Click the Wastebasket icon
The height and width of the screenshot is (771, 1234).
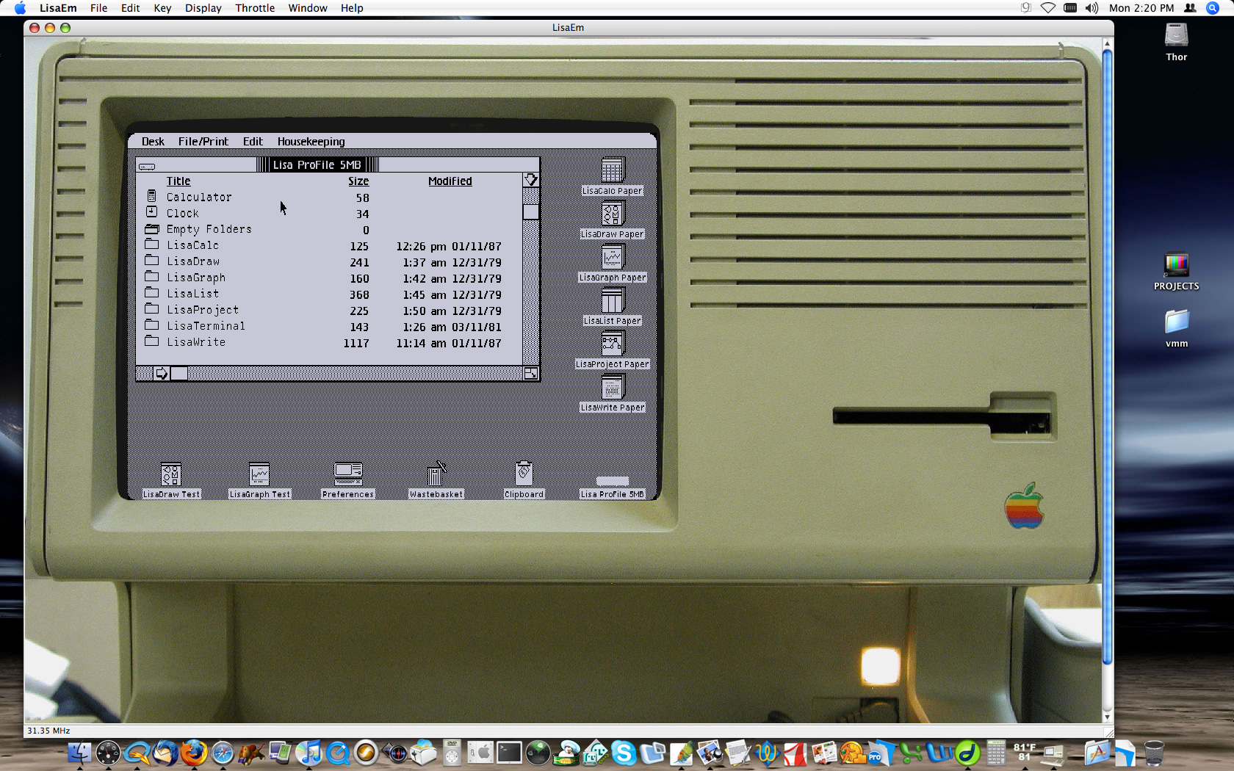(436, 474)
